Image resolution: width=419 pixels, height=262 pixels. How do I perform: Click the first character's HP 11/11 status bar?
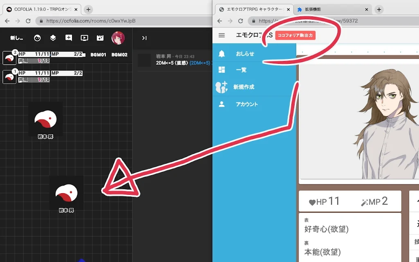[34, 54]
